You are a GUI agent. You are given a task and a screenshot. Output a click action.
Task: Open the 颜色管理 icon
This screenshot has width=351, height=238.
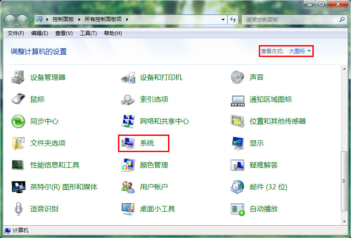pyautogui.click(x=128, y=165)
